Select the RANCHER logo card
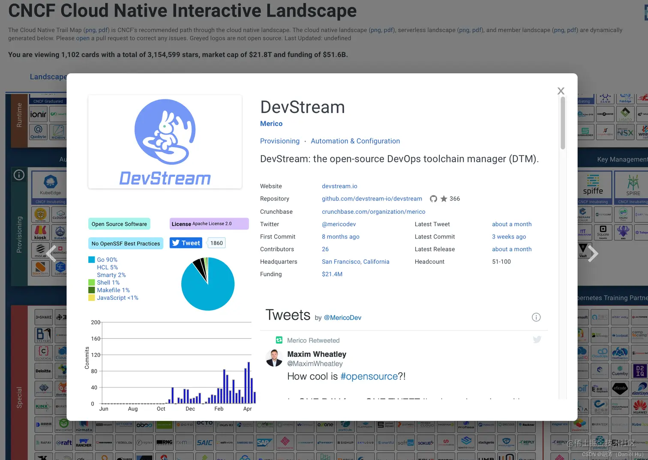The width and height of the screenshot is (648, 460). coord(84,443)
